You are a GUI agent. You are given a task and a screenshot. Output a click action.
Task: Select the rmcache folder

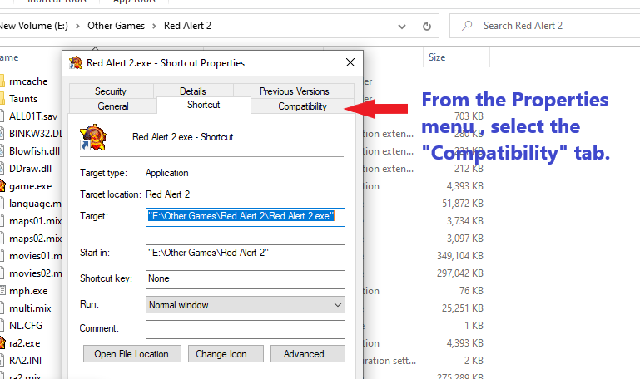pos(28,81)
